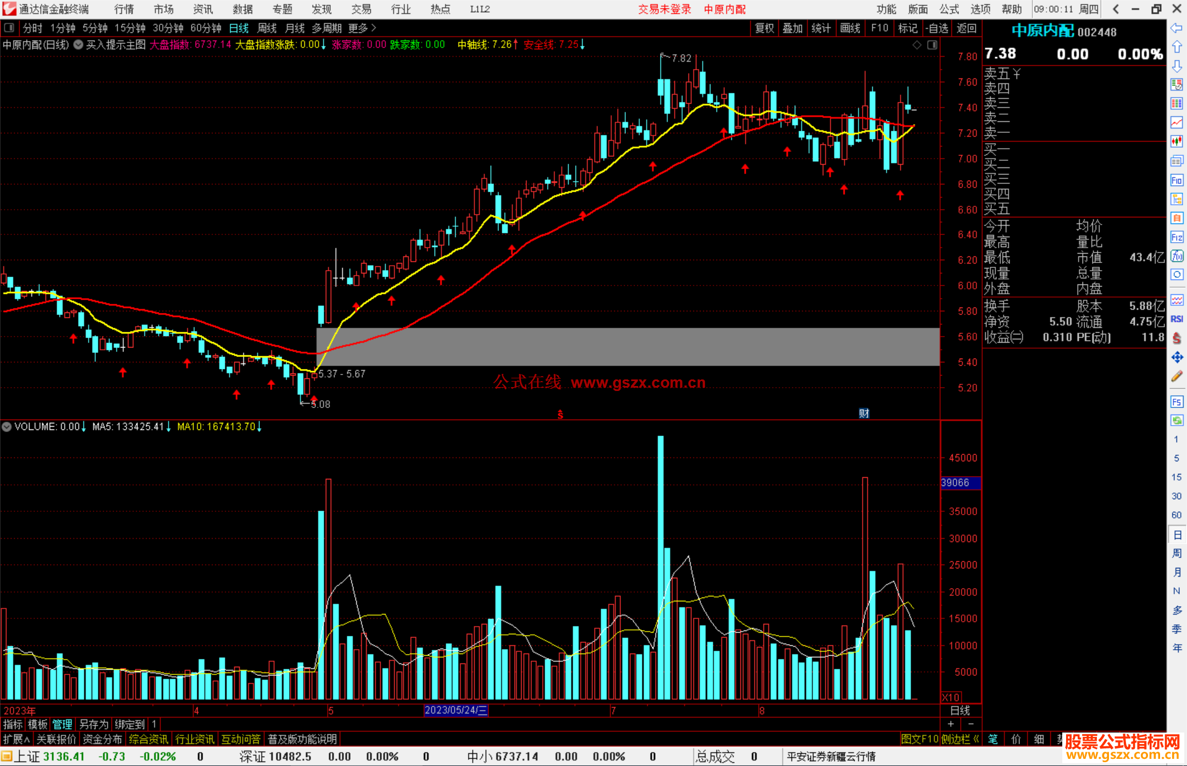Open the 行情 menu
The width and height of the screenshot is (1187, 766).
pyautogui.click(x=124, y=9)
